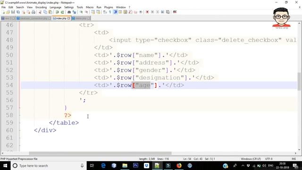Click the Print toolbar icon

34,12
